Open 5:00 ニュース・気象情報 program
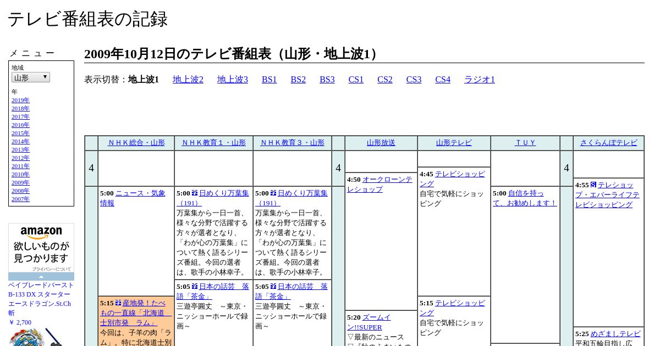 (x=132, y=198)
